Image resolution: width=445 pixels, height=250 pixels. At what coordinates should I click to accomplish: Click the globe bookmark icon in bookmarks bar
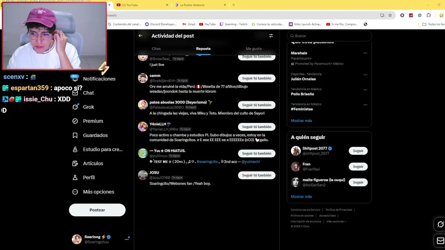pyautogui.click(x=365, y=24)
